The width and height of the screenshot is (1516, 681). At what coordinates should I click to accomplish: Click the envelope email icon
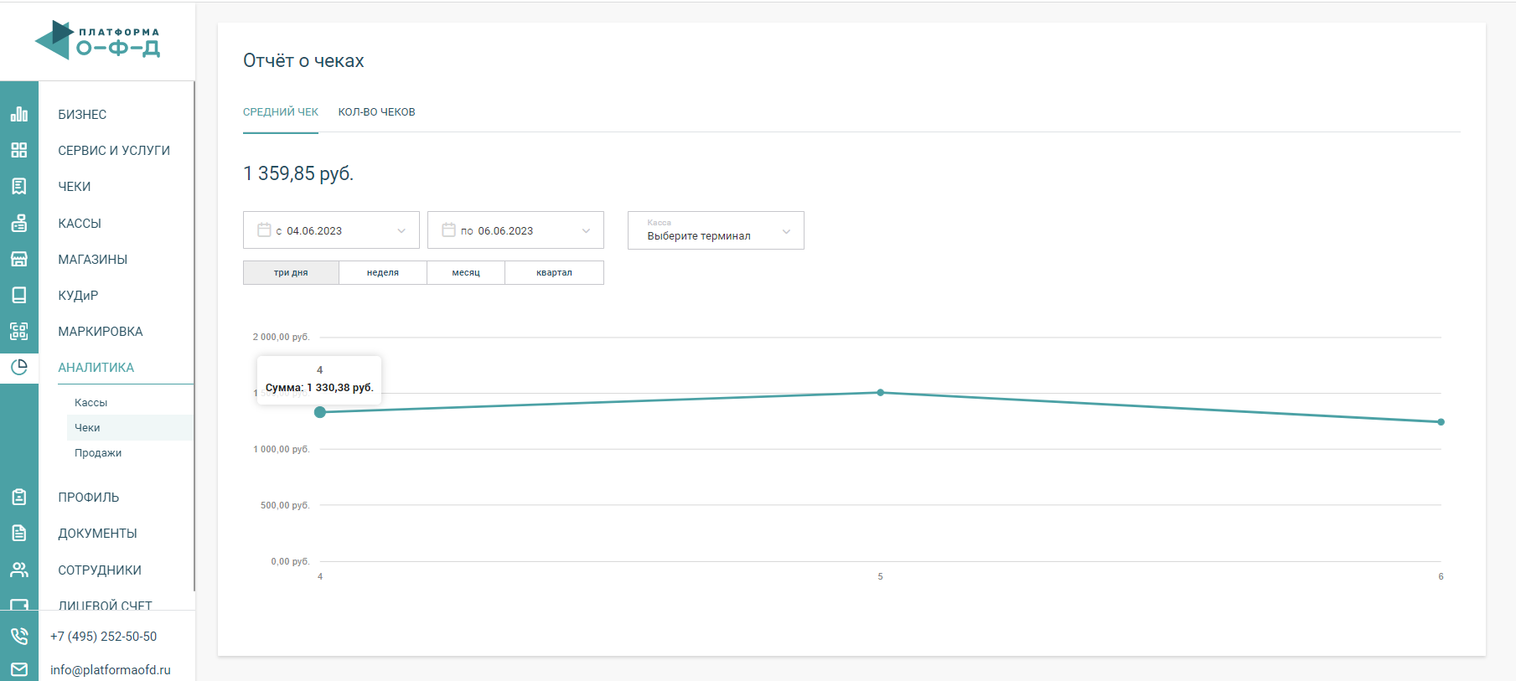[x=19, y=669]
